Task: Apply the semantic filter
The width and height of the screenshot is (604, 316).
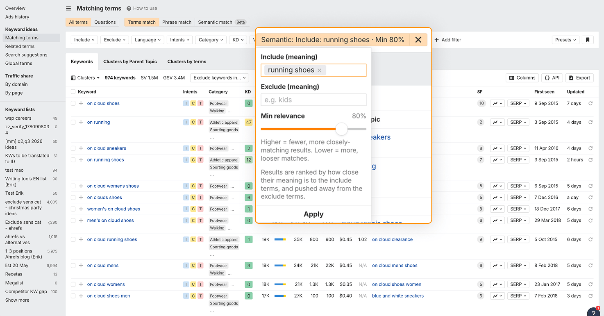Action: (313, 214)
